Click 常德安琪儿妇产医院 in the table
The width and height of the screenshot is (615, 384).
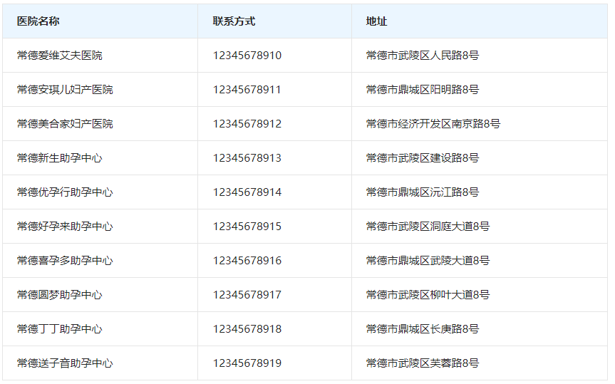[65, 90]
